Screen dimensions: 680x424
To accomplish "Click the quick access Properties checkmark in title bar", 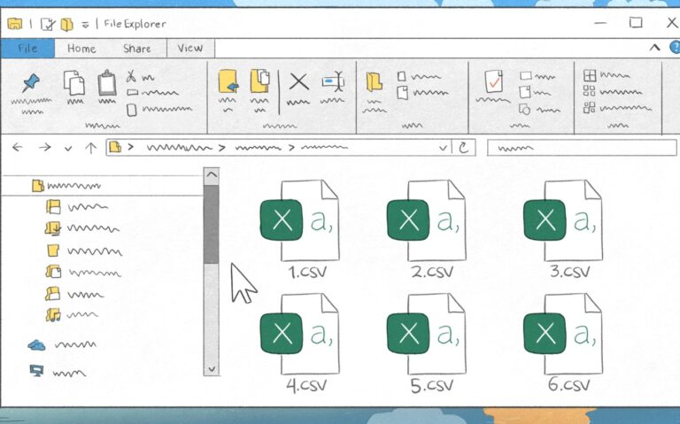I will (x=47, y=24).
